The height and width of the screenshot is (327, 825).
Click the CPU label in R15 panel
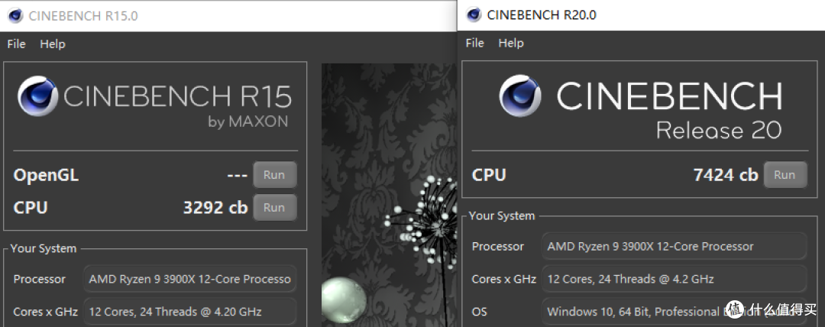tap(31, 208)
